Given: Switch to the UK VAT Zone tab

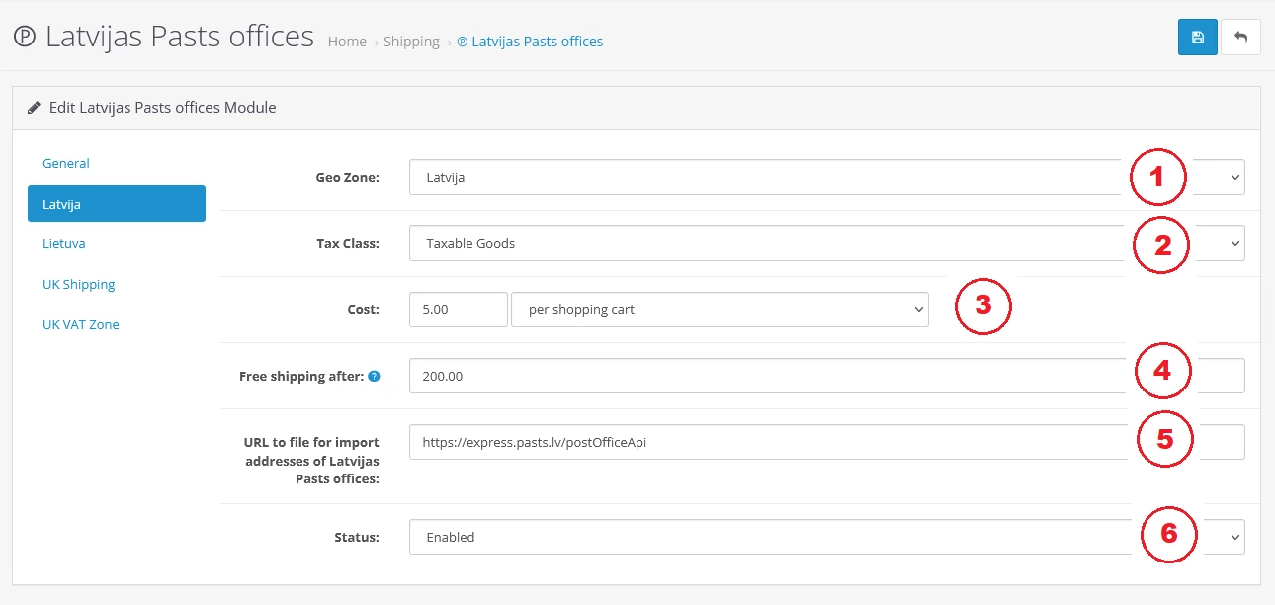Looking at the screenshot, I should 81,325.
